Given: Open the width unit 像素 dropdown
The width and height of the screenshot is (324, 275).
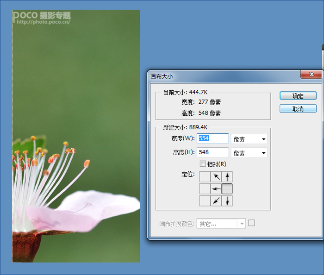Looking at the screenshot, I should coord(249,139).
